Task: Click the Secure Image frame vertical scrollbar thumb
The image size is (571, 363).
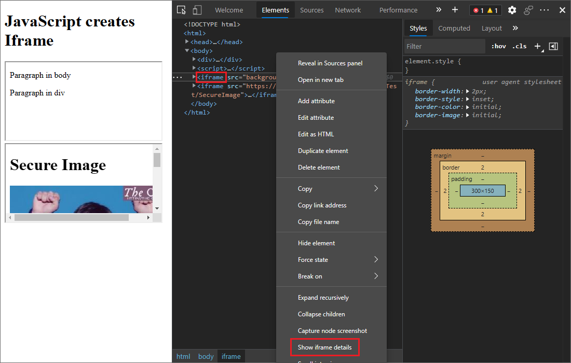Action: pyautogui.click(x=157, y=160)
